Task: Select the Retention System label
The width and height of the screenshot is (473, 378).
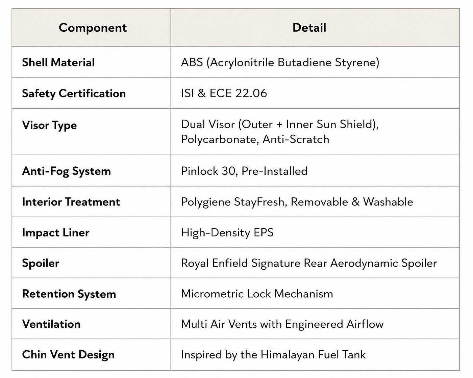Action: (69, 294)
